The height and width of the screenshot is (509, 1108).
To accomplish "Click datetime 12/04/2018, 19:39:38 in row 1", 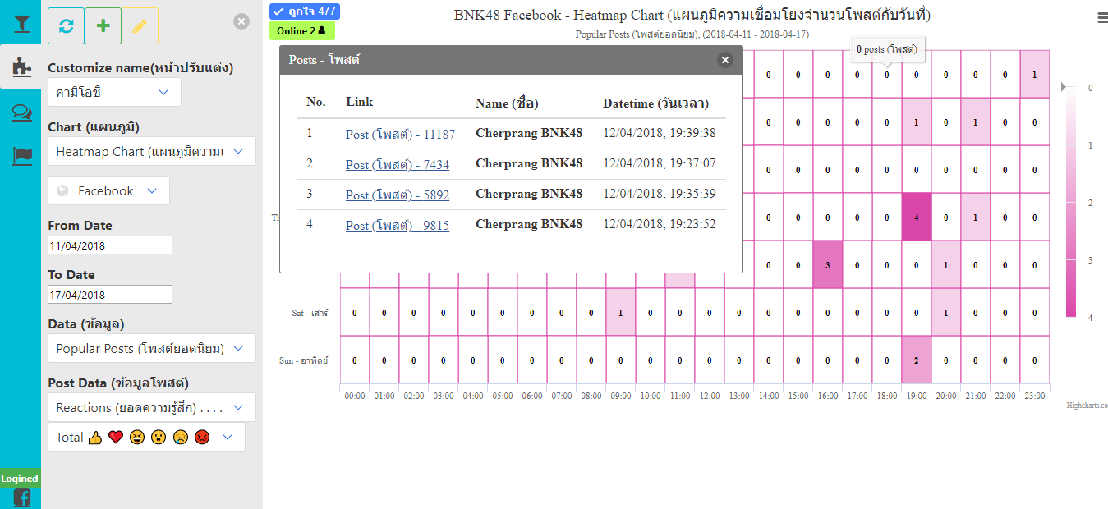I will tap(660, 133).
